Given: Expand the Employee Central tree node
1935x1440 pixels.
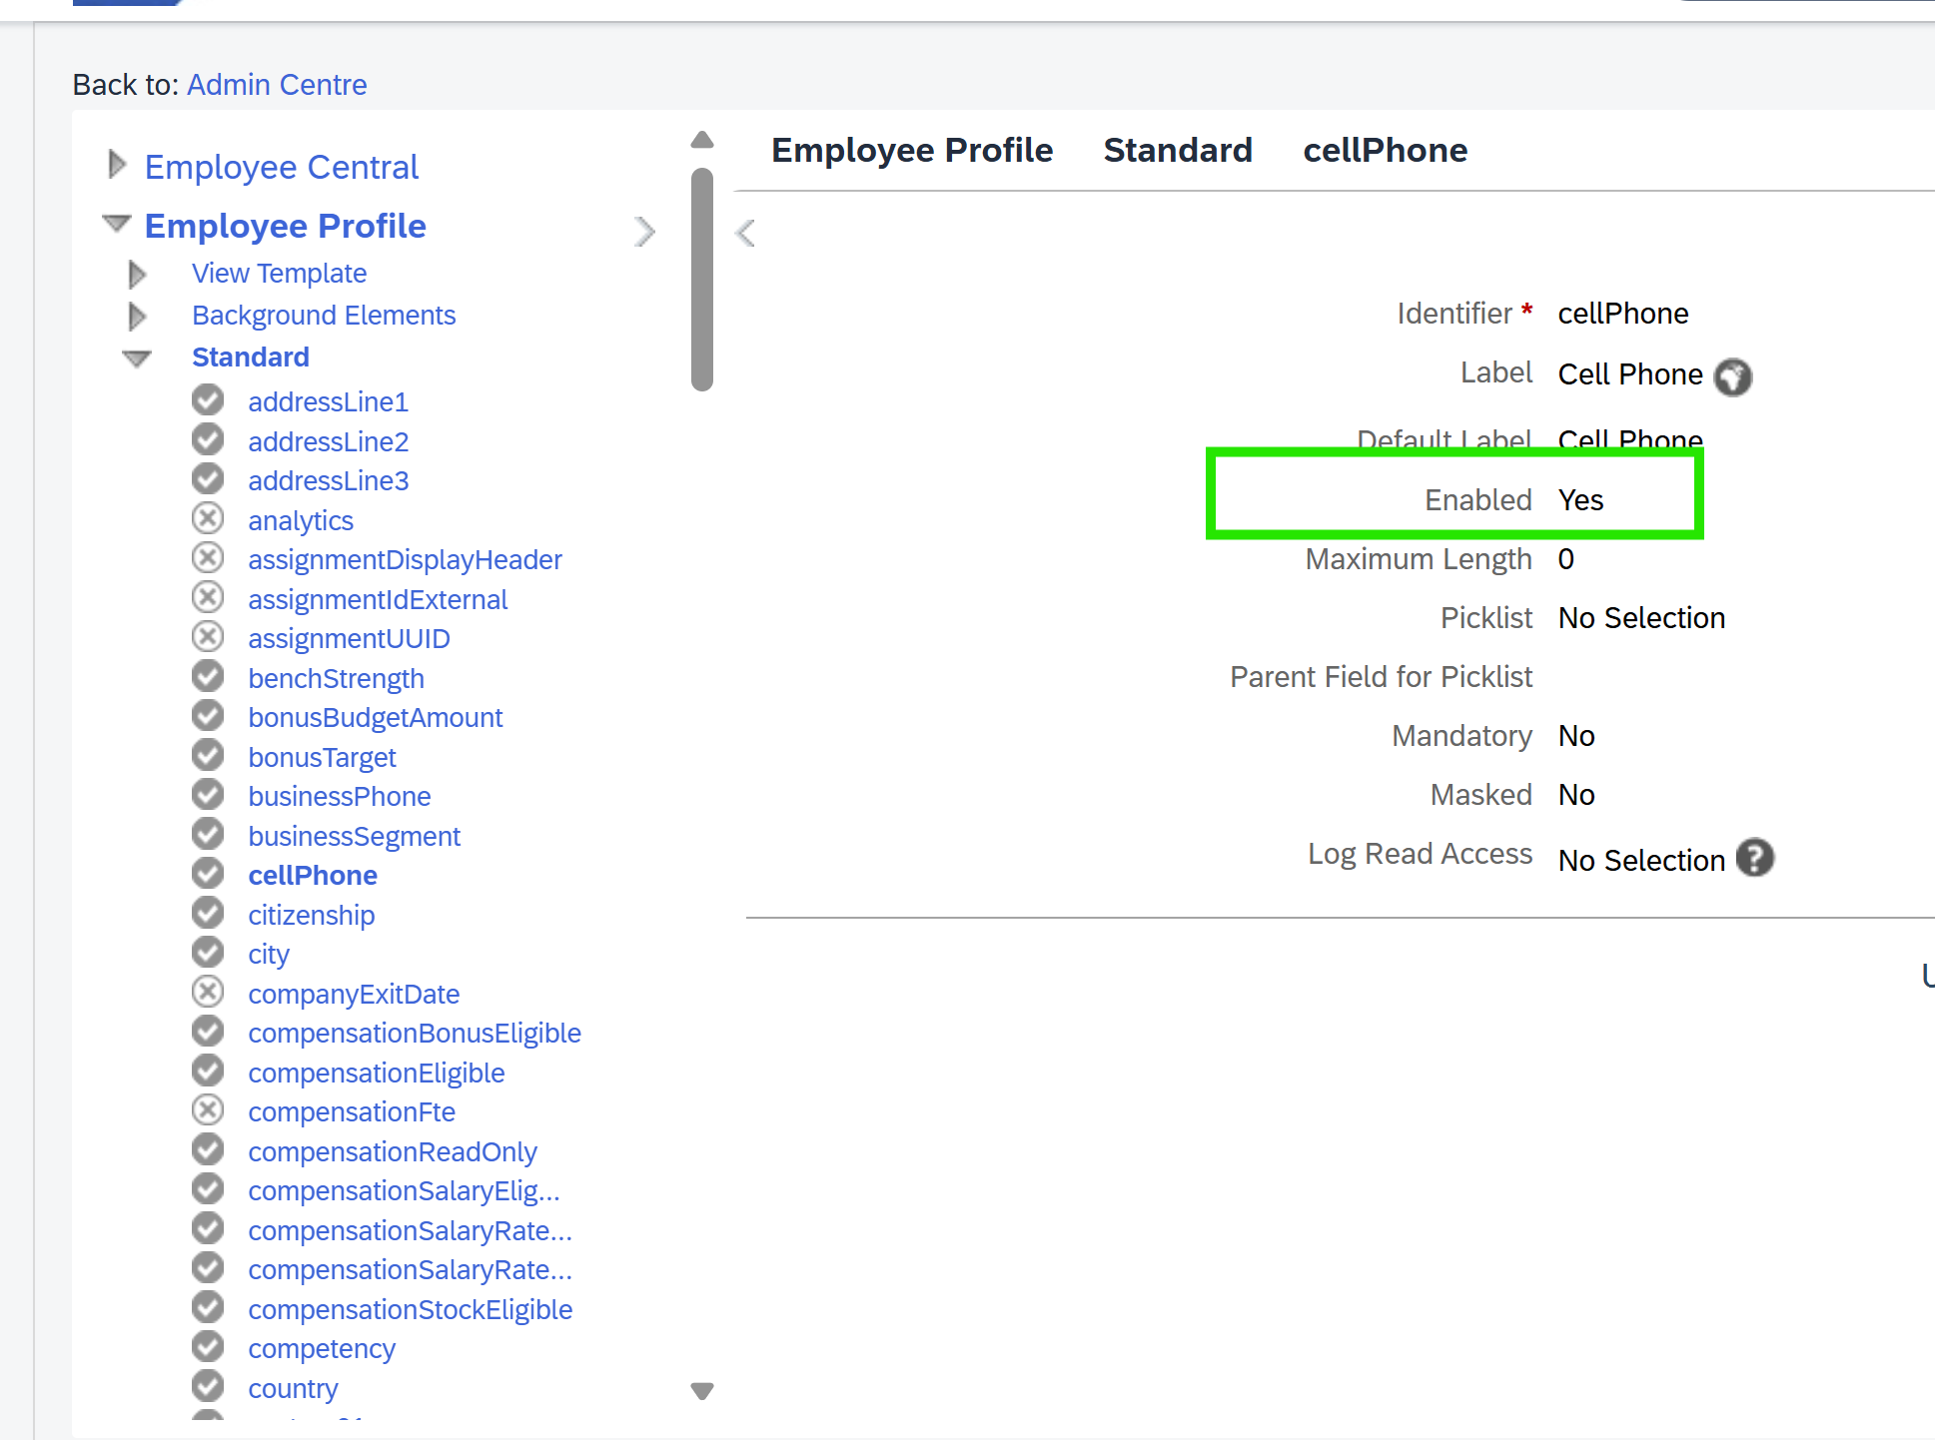Looking at the screenshot, I should coord(117,165).
